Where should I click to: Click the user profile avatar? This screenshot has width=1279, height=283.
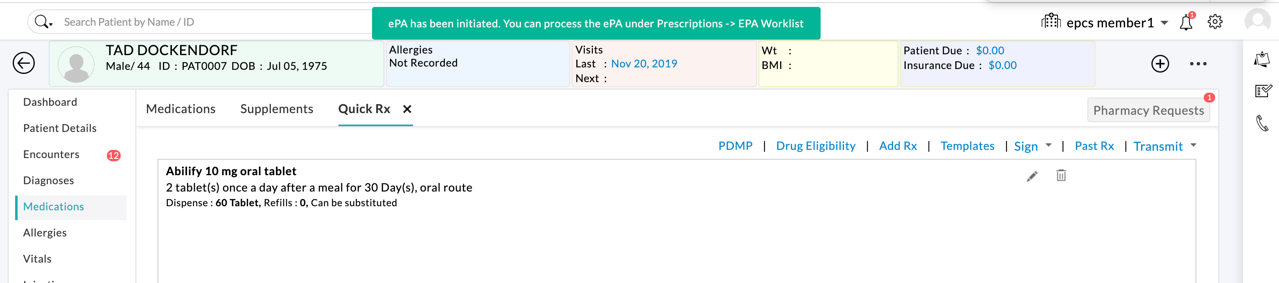coord(1258,22)
